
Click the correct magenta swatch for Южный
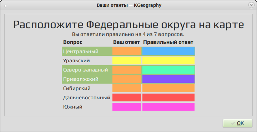pyautogui.click(x=168, y=107)
